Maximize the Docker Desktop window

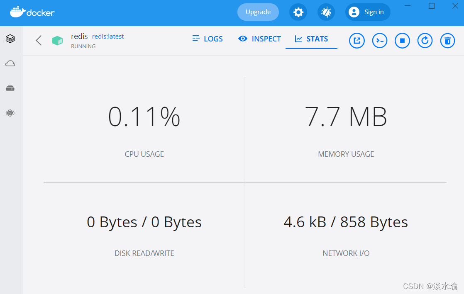(x=432, y=6)
